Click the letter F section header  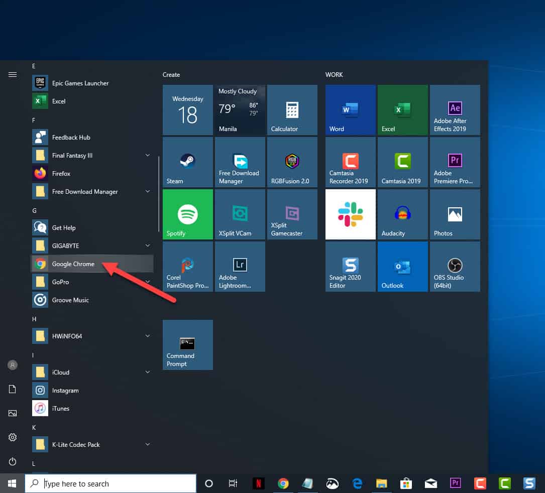tap(34, 120)
